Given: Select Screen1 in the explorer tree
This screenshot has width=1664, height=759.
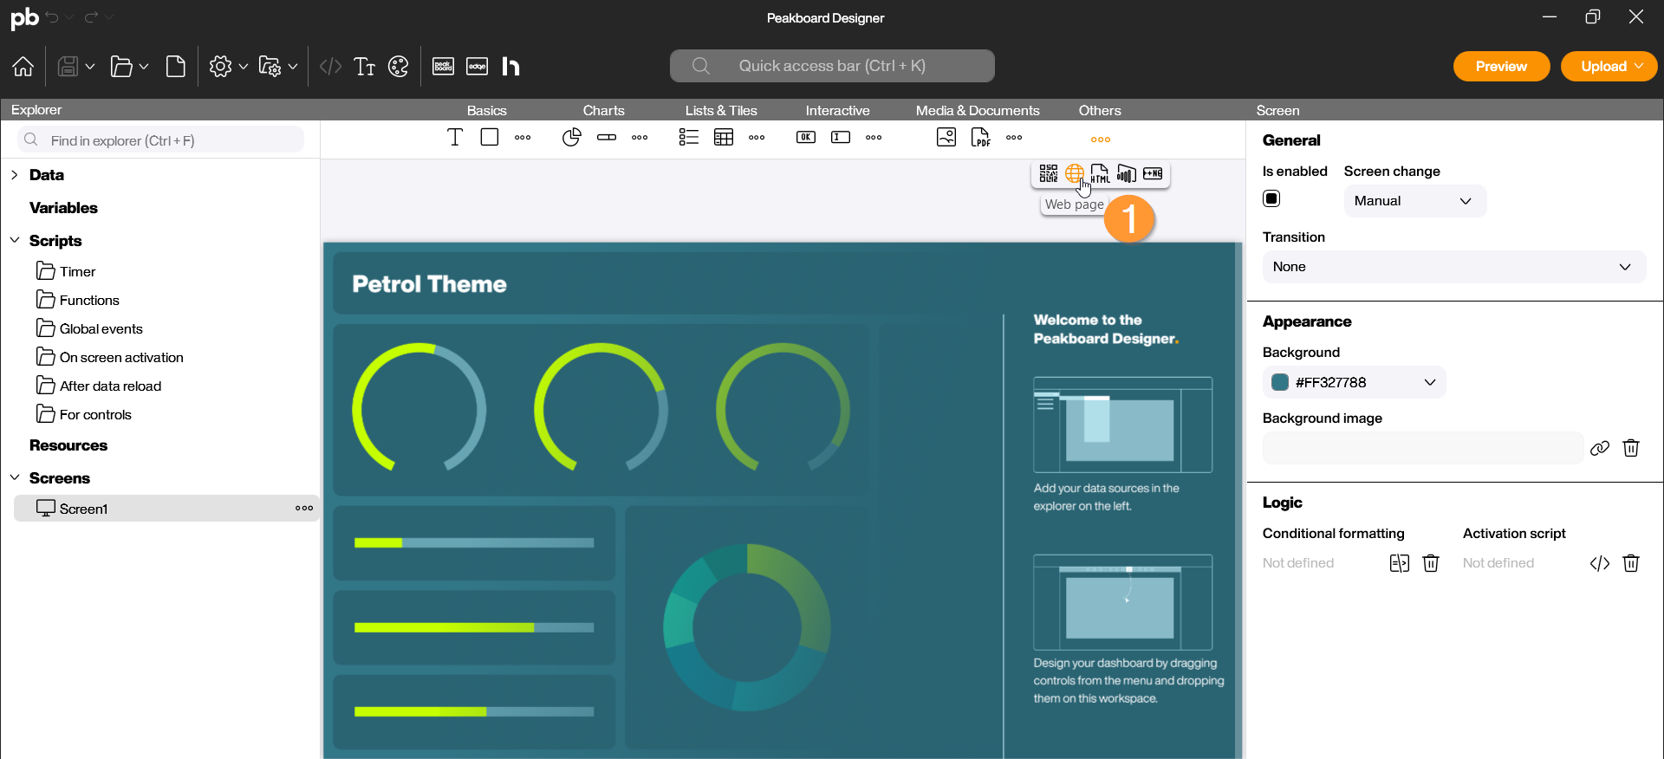Looking at the screenshot, I should pyautogui.click(x=84, y=509).
